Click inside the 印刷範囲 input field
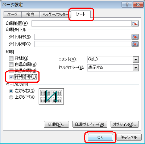 pos(82,24)
